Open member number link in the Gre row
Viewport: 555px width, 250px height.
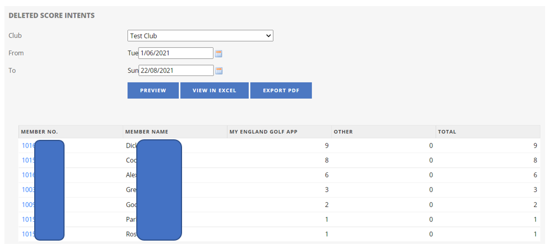coord(28,190)
